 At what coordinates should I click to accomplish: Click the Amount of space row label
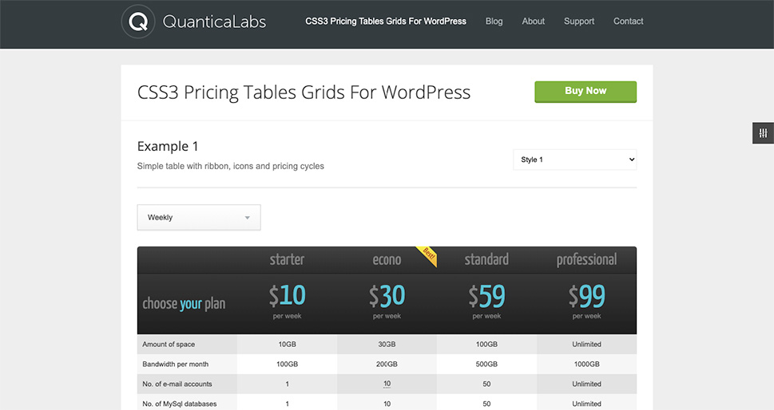tap(169, 345)
